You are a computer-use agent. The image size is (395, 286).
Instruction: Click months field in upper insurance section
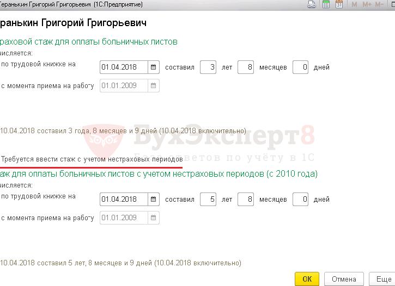click(x=246, y=67)
